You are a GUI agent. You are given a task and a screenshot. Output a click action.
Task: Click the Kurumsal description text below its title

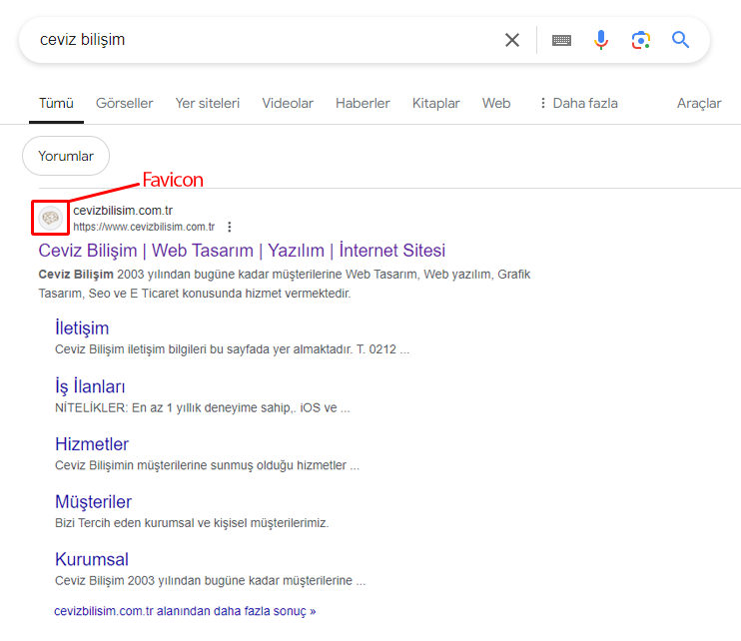(211, 580)
